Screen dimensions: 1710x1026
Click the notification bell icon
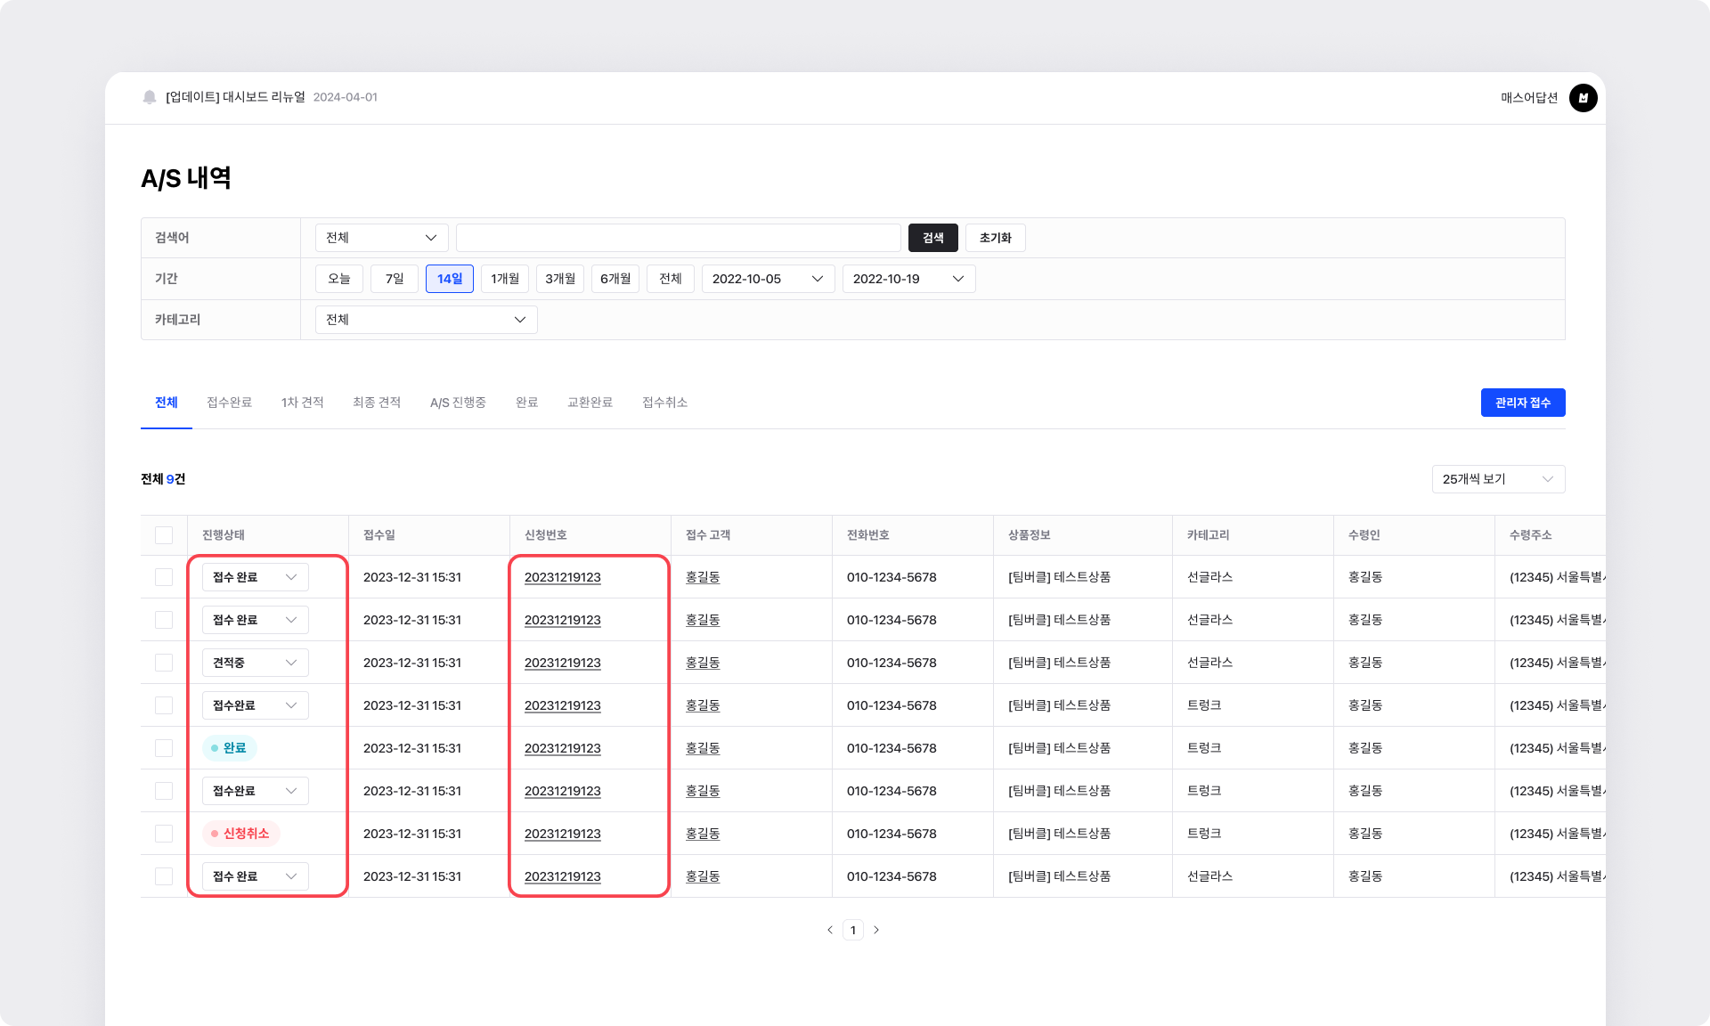(150, 97)
